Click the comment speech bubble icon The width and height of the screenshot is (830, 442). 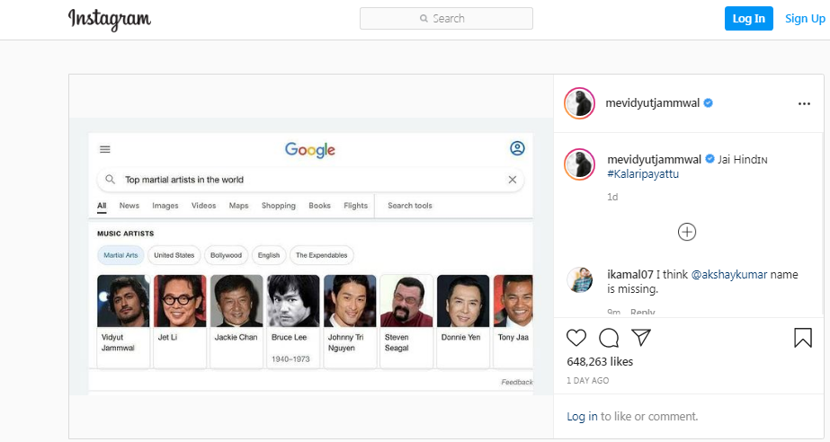[609, 337]
